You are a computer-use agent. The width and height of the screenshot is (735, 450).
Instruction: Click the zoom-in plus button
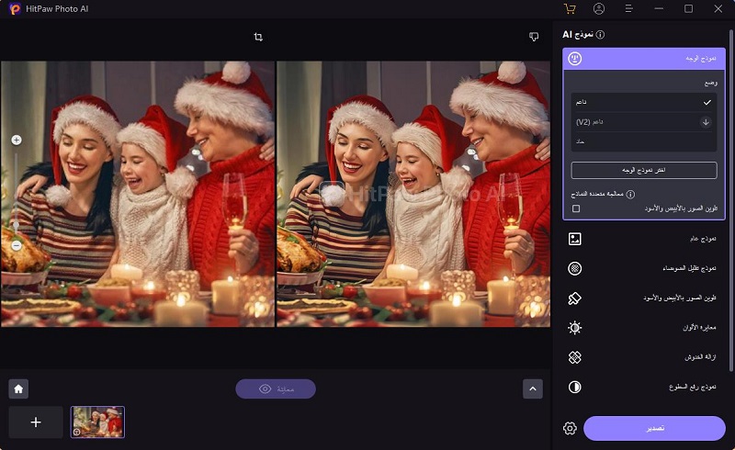17,141
